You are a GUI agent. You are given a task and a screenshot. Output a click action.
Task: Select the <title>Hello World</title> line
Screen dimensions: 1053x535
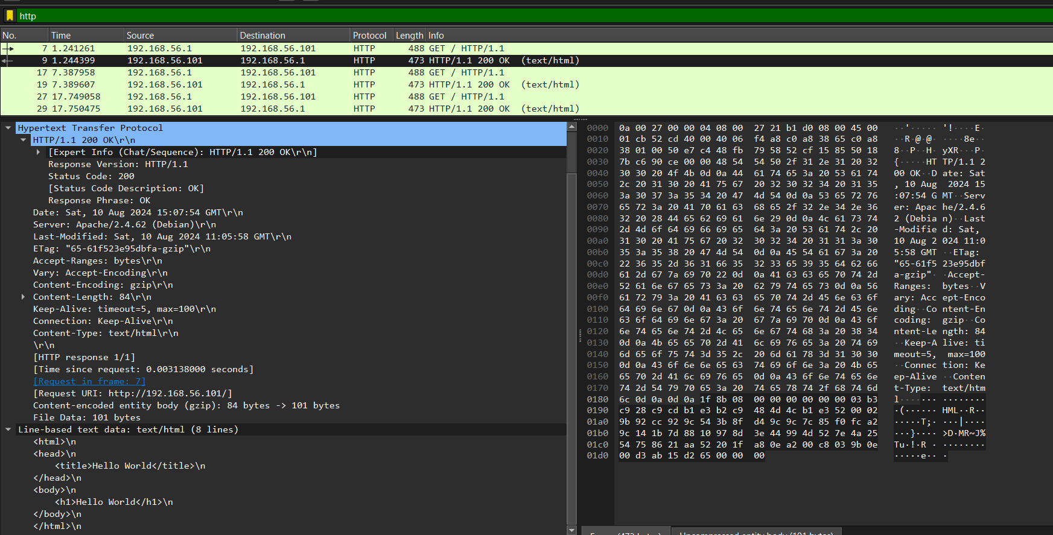[284, 466]
